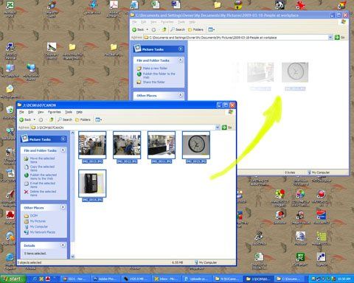Switch to Inbox taskbar button
This screenshot has width=354, height=283.
pos(167,279)
